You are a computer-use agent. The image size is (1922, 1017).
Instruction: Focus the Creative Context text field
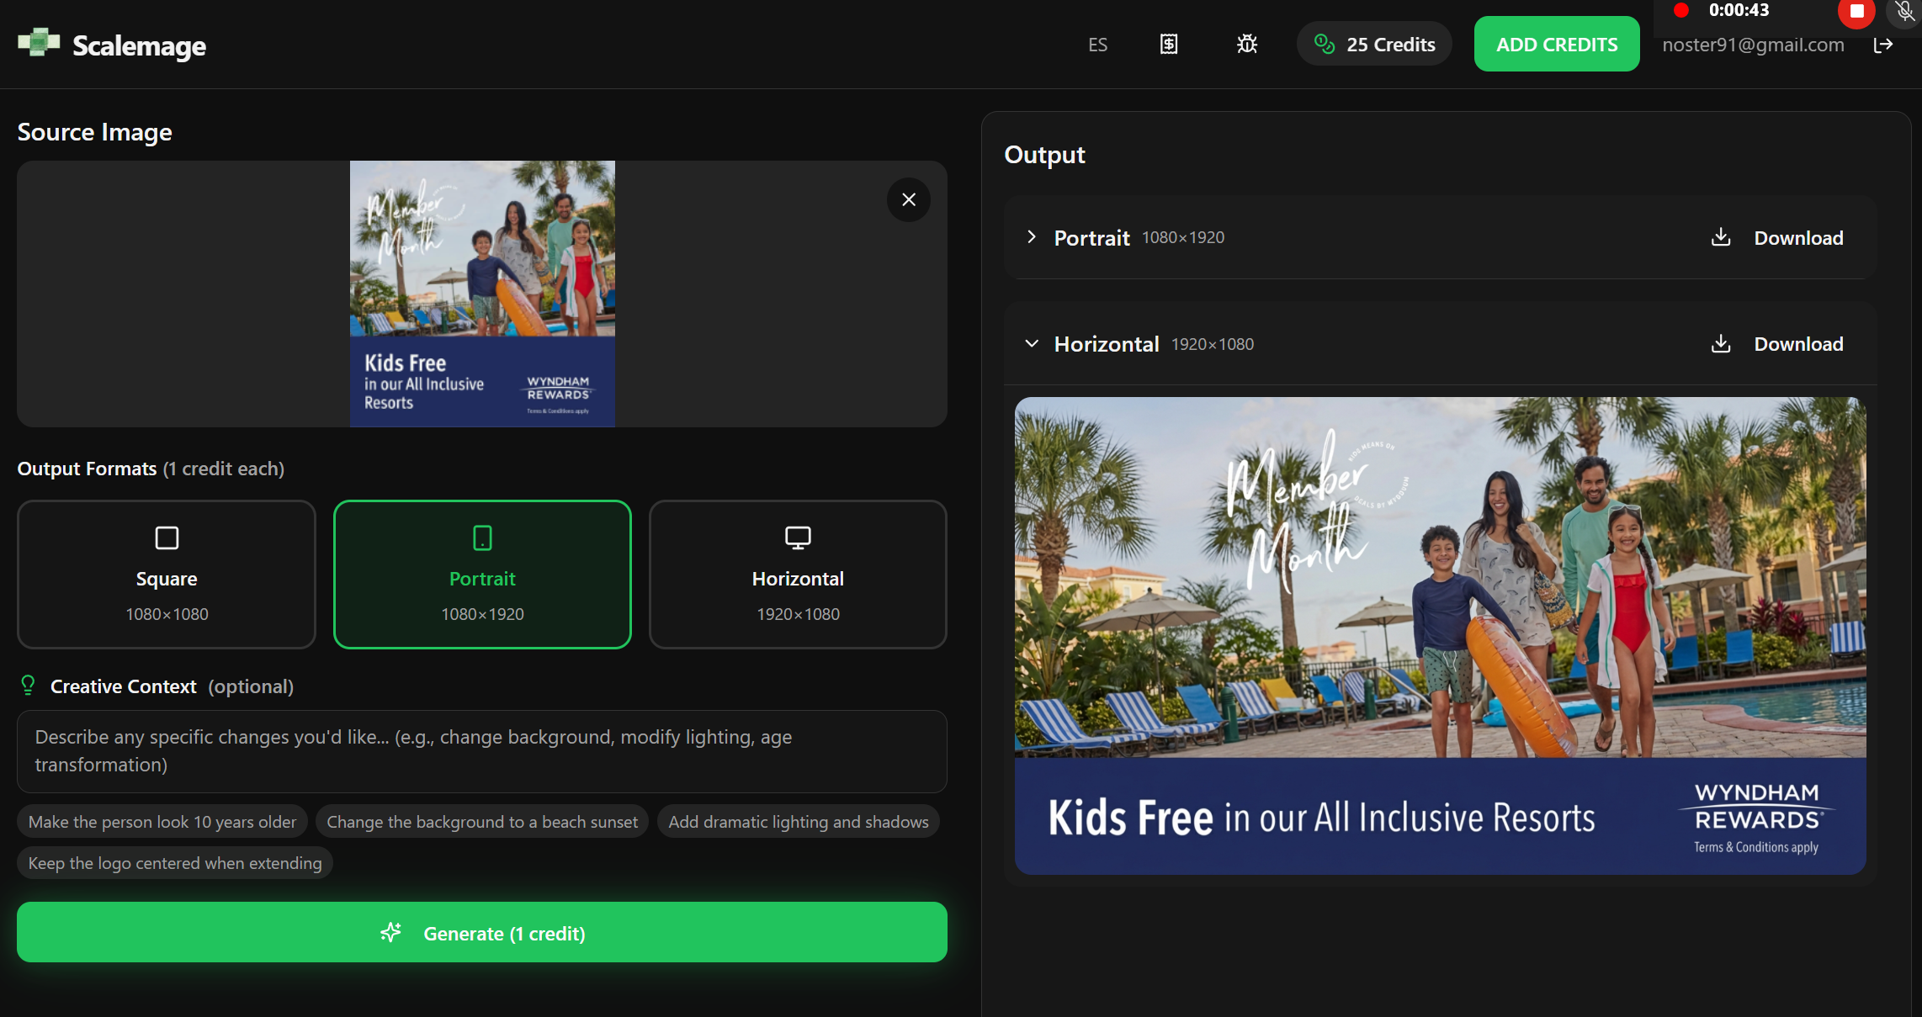[x=482, y=750]
